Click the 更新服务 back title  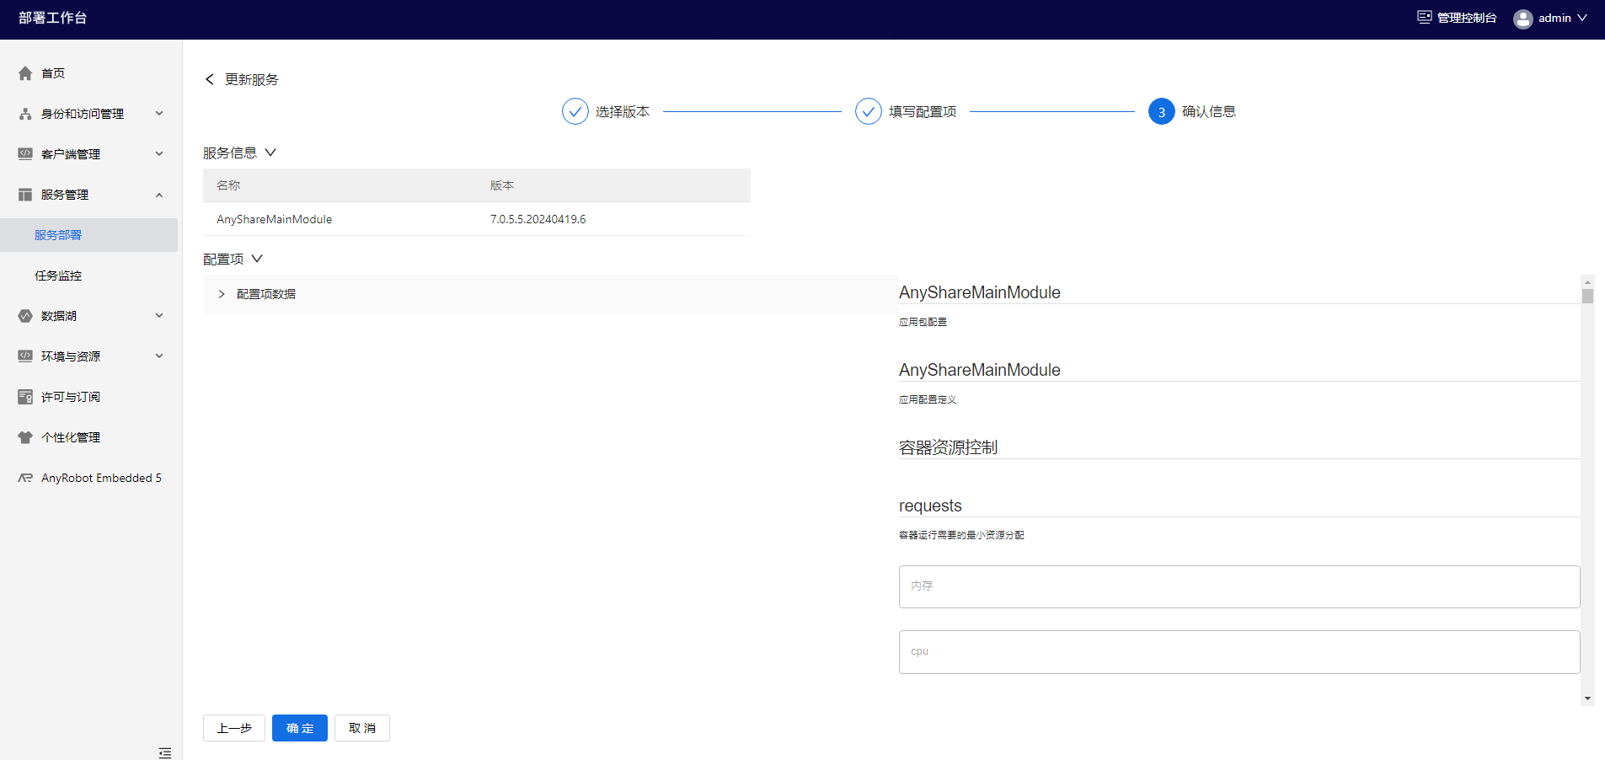[252, 79]
